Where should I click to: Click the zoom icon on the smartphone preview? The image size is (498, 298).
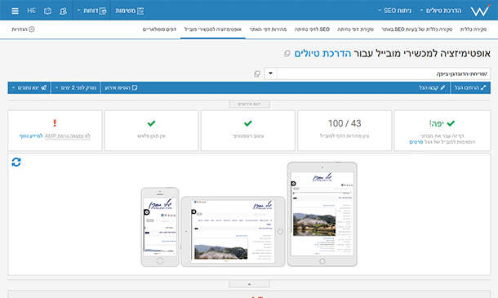tap(147, 212)
